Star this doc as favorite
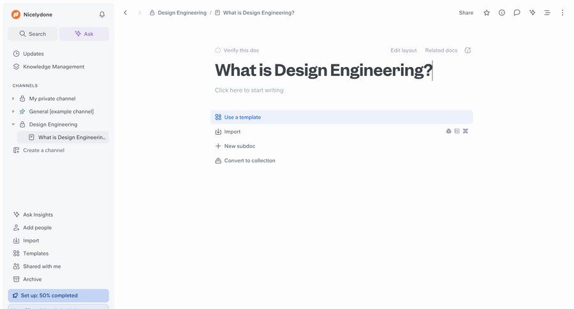The height and width of the screenshot is (309, 574). click(487, 13)
